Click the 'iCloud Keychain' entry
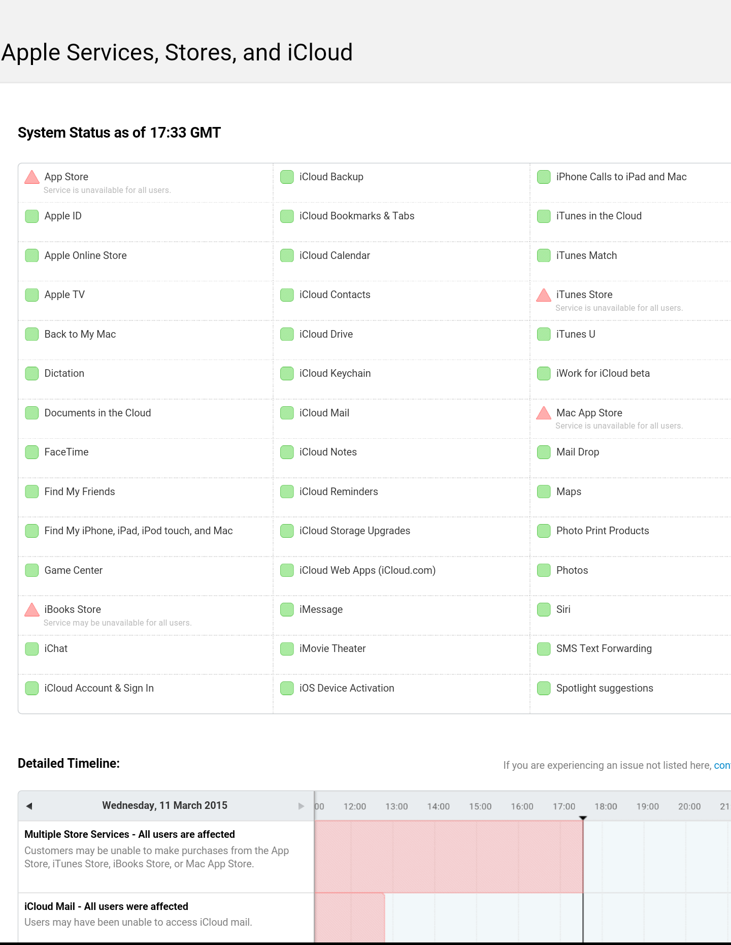 click(335, 373)
